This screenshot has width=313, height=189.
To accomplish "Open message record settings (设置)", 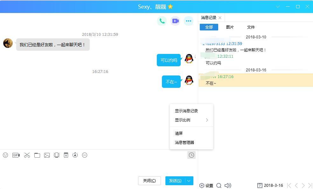I will [x=206, y=186].
